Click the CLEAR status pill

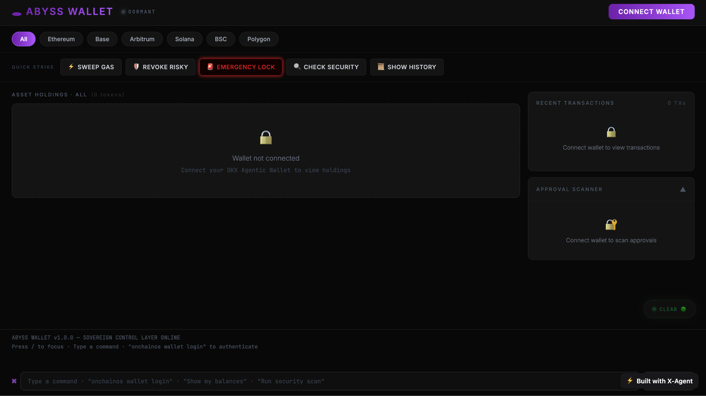pos(669,309)
